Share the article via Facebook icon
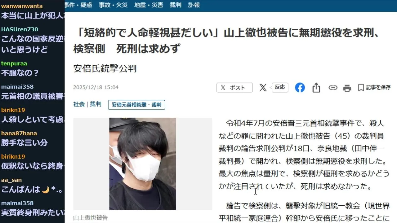 coord(300,88)
